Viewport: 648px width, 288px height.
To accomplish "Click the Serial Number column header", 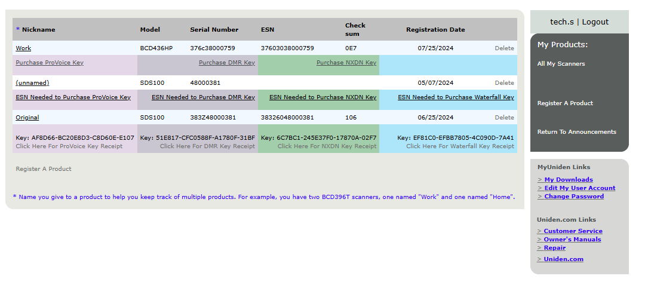I will point(214,29).
